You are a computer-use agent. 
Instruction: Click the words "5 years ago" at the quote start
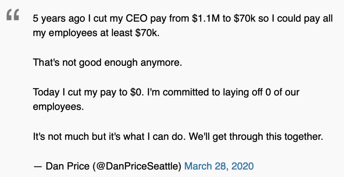pos(59,19)
